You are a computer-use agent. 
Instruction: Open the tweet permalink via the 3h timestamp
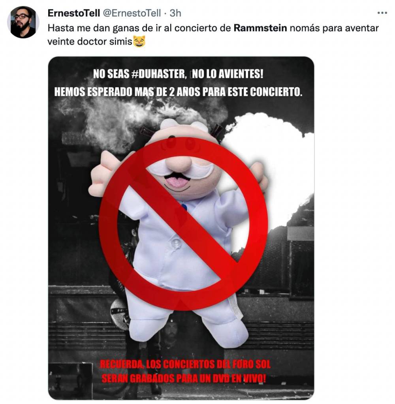point(175,13)
